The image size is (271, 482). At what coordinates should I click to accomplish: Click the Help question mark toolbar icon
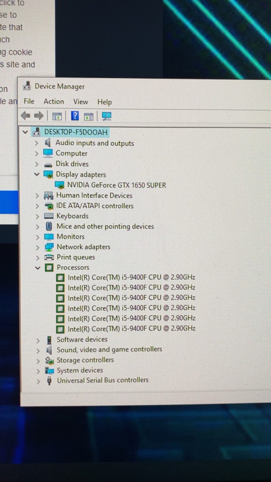tap(75, 116)
